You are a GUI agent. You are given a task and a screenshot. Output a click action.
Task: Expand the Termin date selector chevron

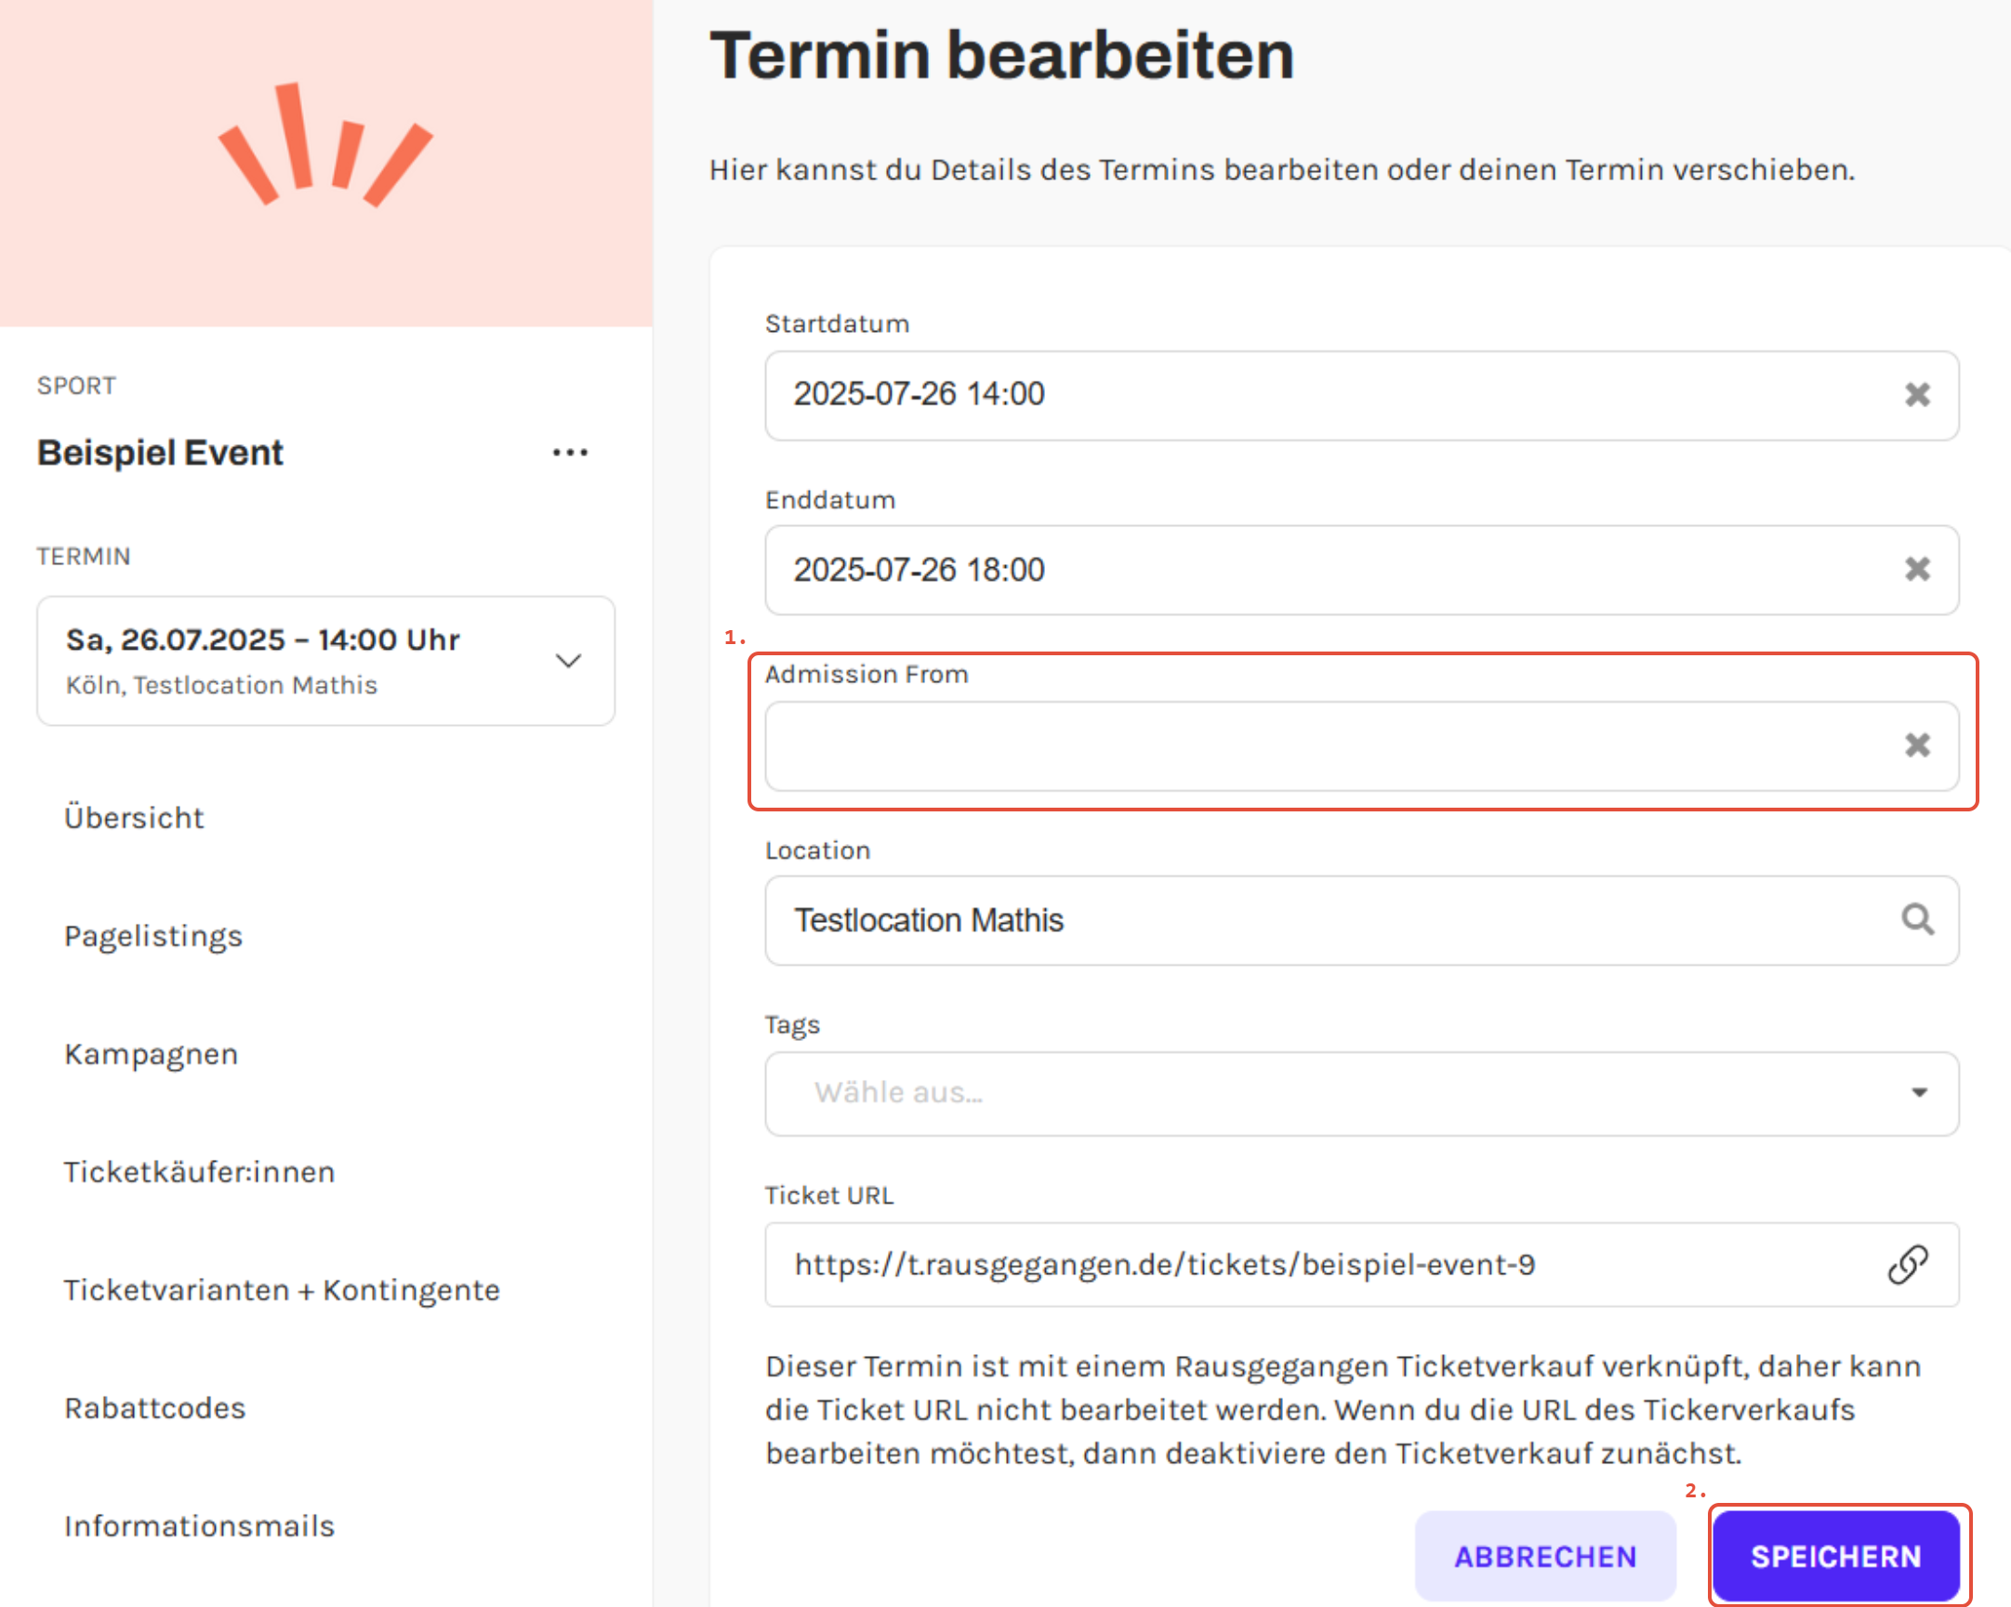[568, 661]
